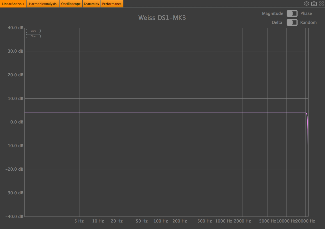
Task: Click the 40.0 dB axis label
Action: pyautogui.click(x=15, y=27)
